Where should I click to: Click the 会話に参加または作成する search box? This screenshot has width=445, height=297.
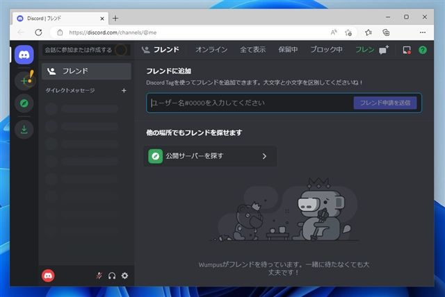tap(86, 50)
